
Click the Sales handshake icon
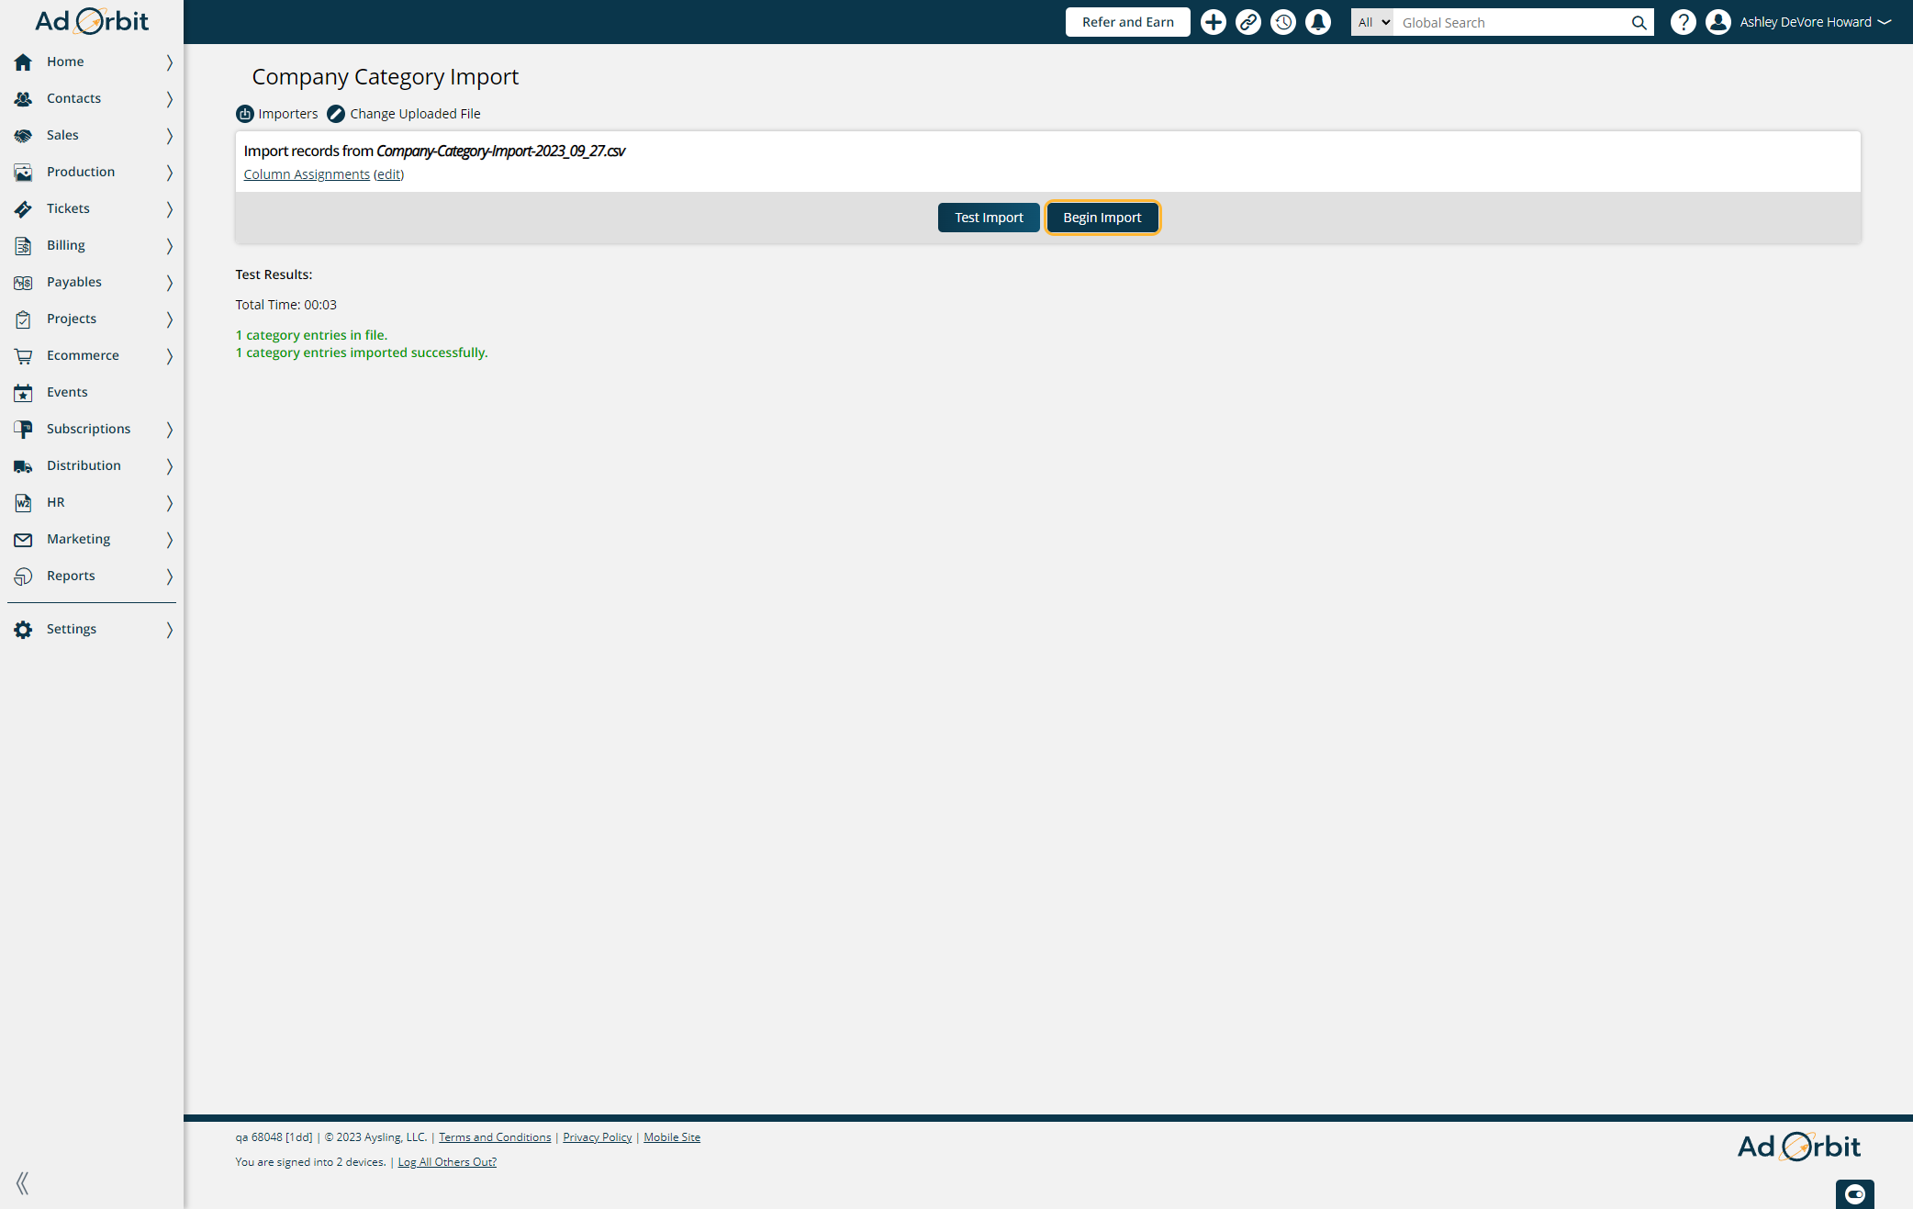click(23, 136)
